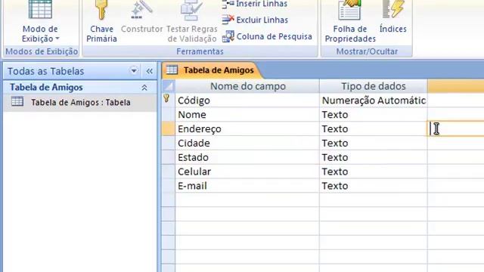
Task: Click the Texto data type for Cidade
Action: [x=374, y=143]
